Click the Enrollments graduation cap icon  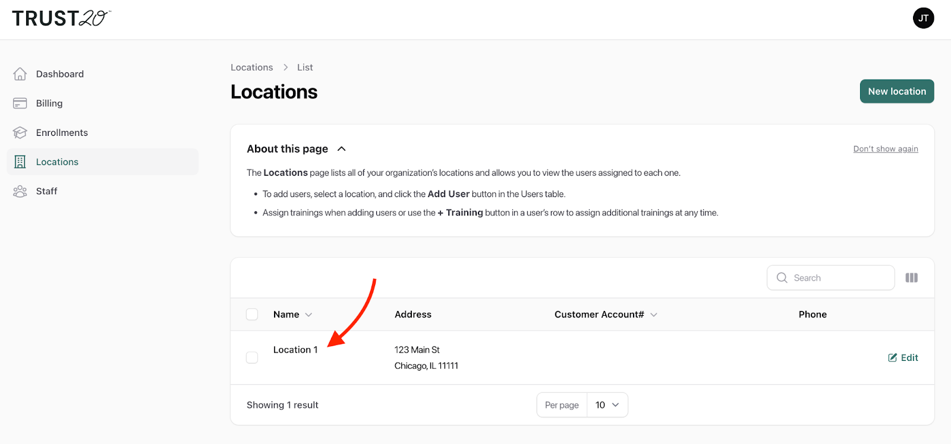(x=20, y=132)
